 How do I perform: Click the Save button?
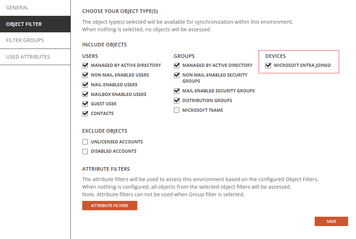[x=331, y=221]
